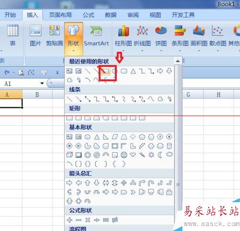The width and height of the screenshot is (240, 231).
Task: Select the chevron arrow shape
Action: tap(133, 192)
